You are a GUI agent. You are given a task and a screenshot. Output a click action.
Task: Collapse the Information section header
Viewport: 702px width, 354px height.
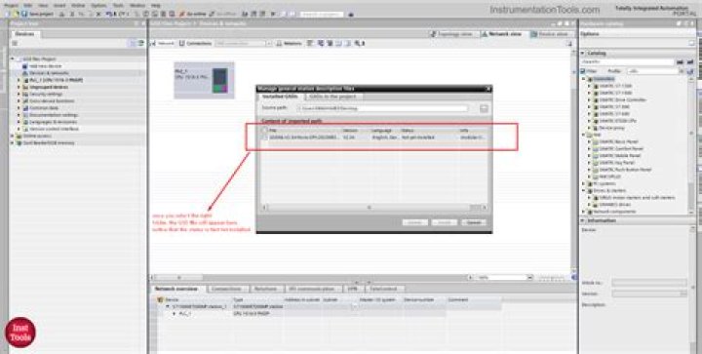click(x=583, y=220)
